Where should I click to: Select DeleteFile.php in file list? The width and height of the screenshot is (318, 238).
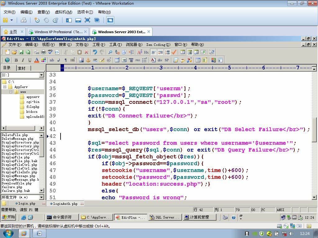coord(15,135)
